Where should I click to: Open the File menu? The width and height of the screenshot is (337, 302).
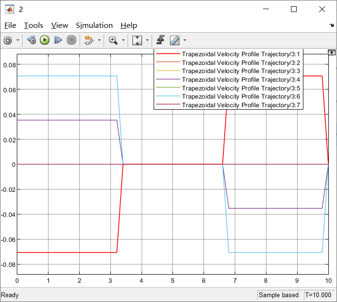pos(10,25)
